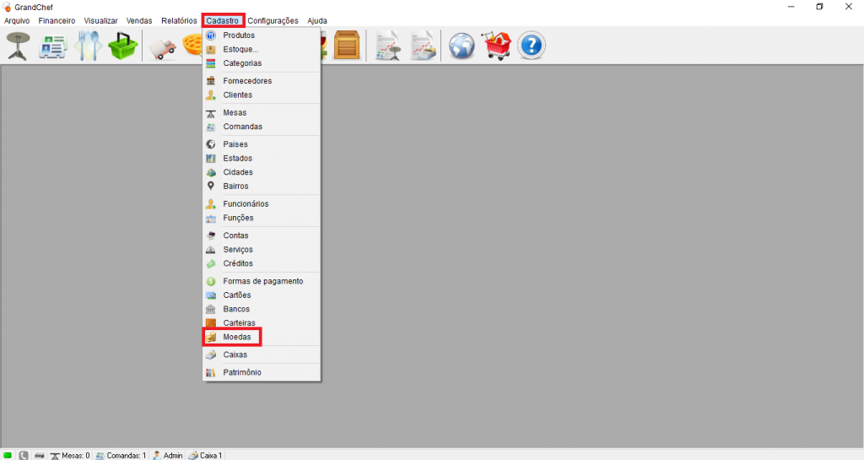Click the table (mesas) toolbar icon
This screenshot has width=864, height=460.
point(18,46)
